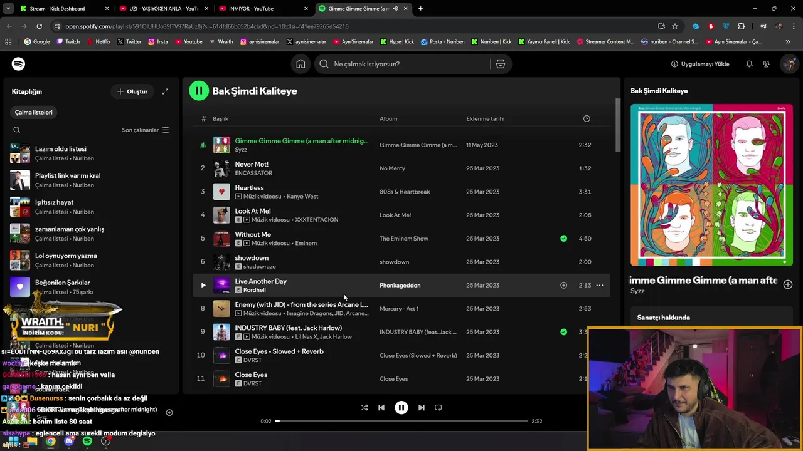Select the Çalma listeleri filter chip
The image size is (803, 451).
tap(34, 112)
